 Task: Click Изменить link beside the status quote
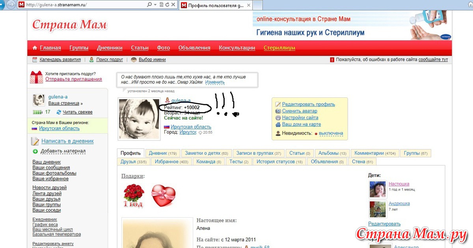point(215,82)
